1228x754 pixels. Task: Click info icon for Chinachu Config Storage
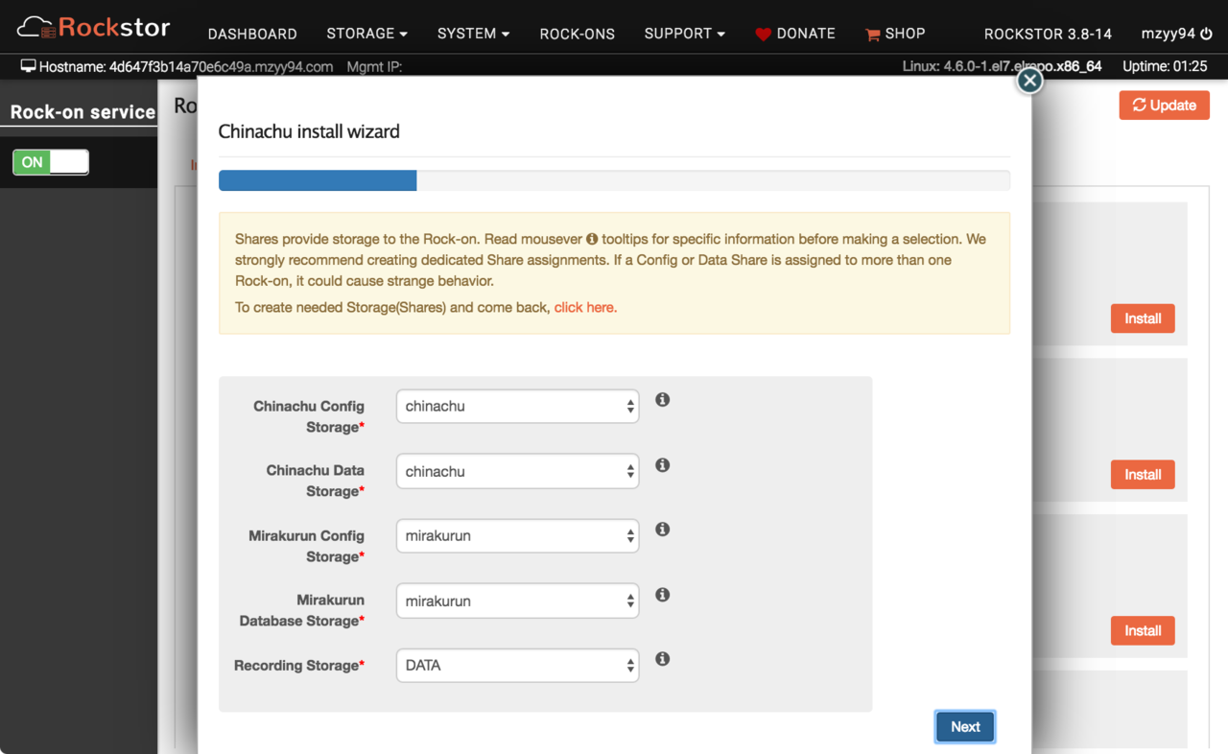pyautogui.click(x=662, y=400)
